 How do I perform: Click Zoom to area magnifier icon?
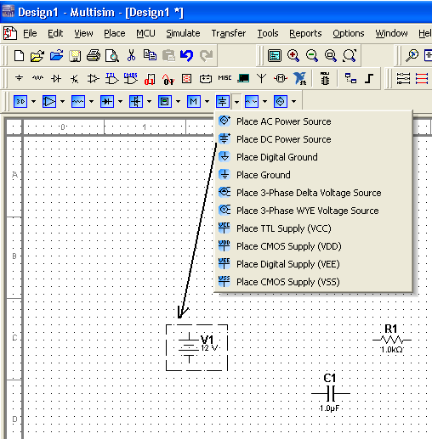(331, 55)
